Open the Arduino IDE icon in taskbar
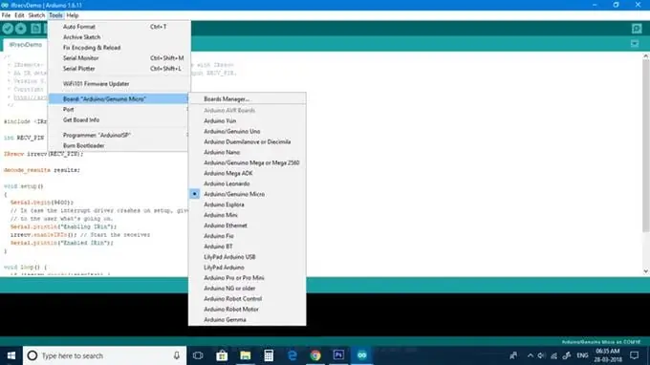The height and width of the screenshot is (365, 650). coord(362,355)
